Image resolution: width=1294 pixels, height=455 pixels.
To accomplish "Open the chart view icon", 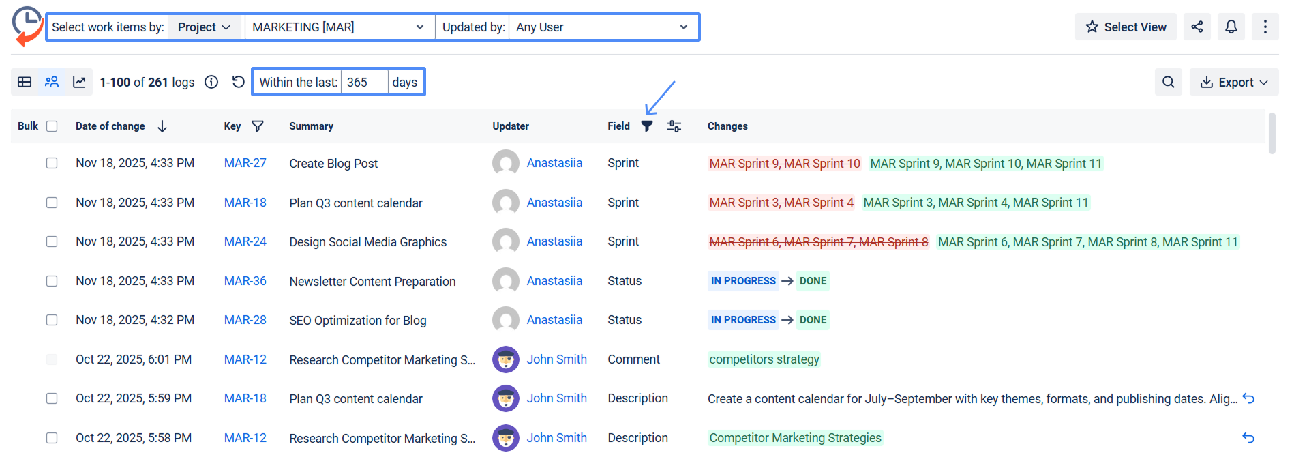I will tap(79, 82).
